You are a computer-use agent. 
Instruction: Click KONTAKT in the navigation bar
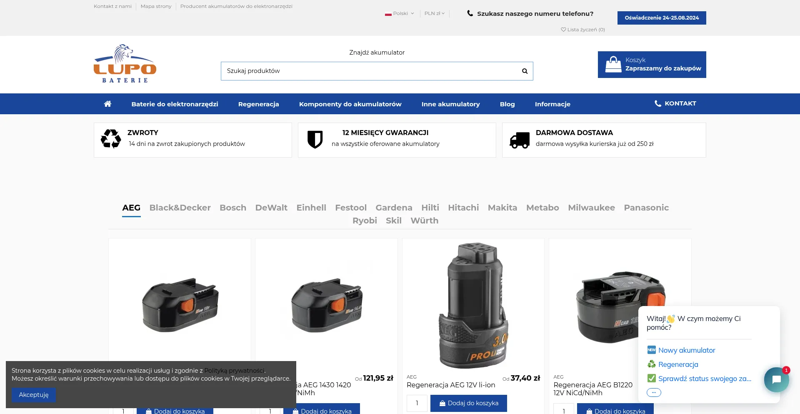(x=675, y=103)
